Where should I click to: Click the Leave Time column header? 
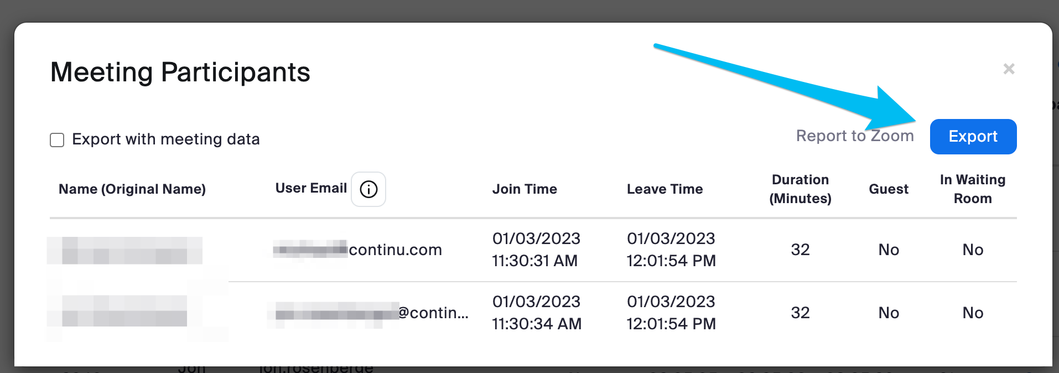pos(665,189)
